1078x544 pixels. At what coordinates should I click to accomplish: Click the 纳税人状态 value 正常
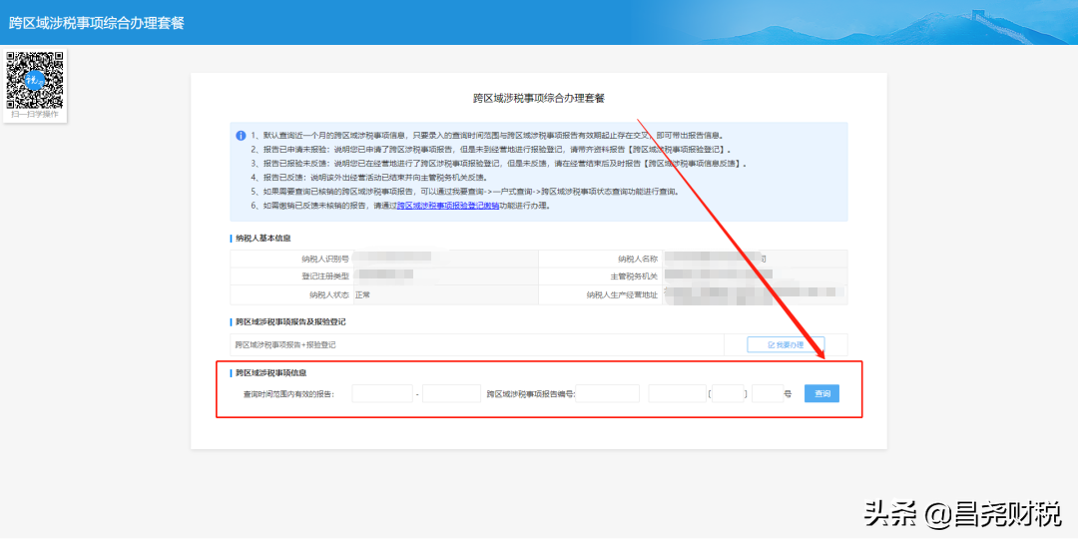coord(362,294)
